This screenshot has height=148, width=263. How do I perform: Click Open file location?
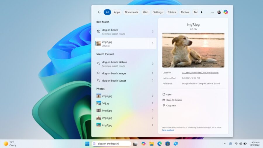click(174, 100)
